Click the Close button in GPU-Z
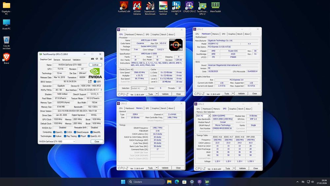 click(x=97, y=141)
